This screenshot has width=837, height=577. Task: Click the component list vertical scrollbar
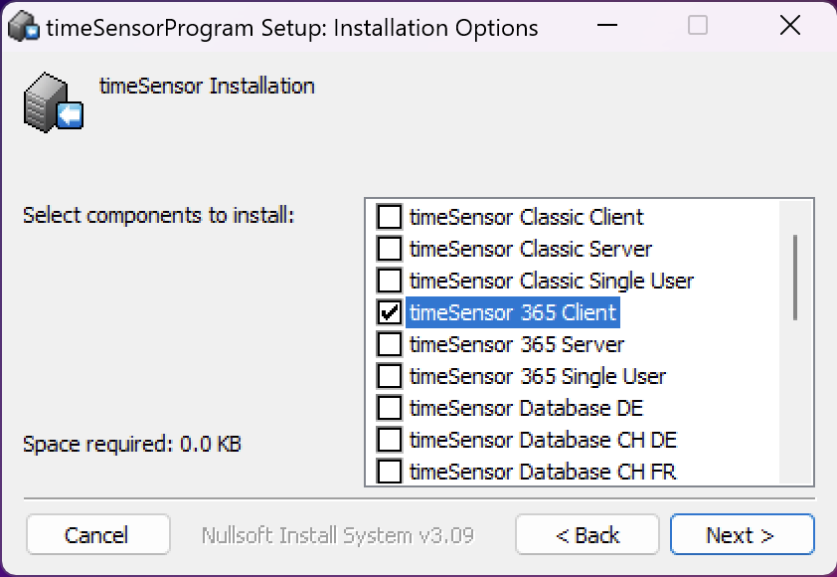795,342
